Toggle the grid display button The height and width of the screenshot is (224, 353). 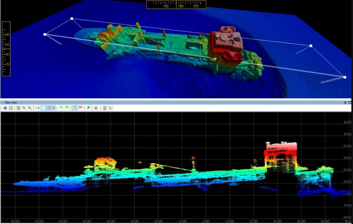44,108
